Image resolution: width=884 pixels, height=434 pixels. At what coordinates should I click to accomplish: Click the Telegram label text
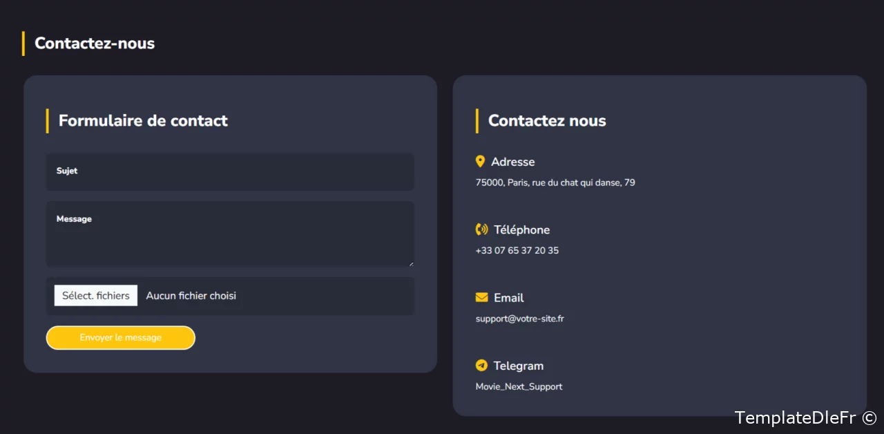point(519,366)
